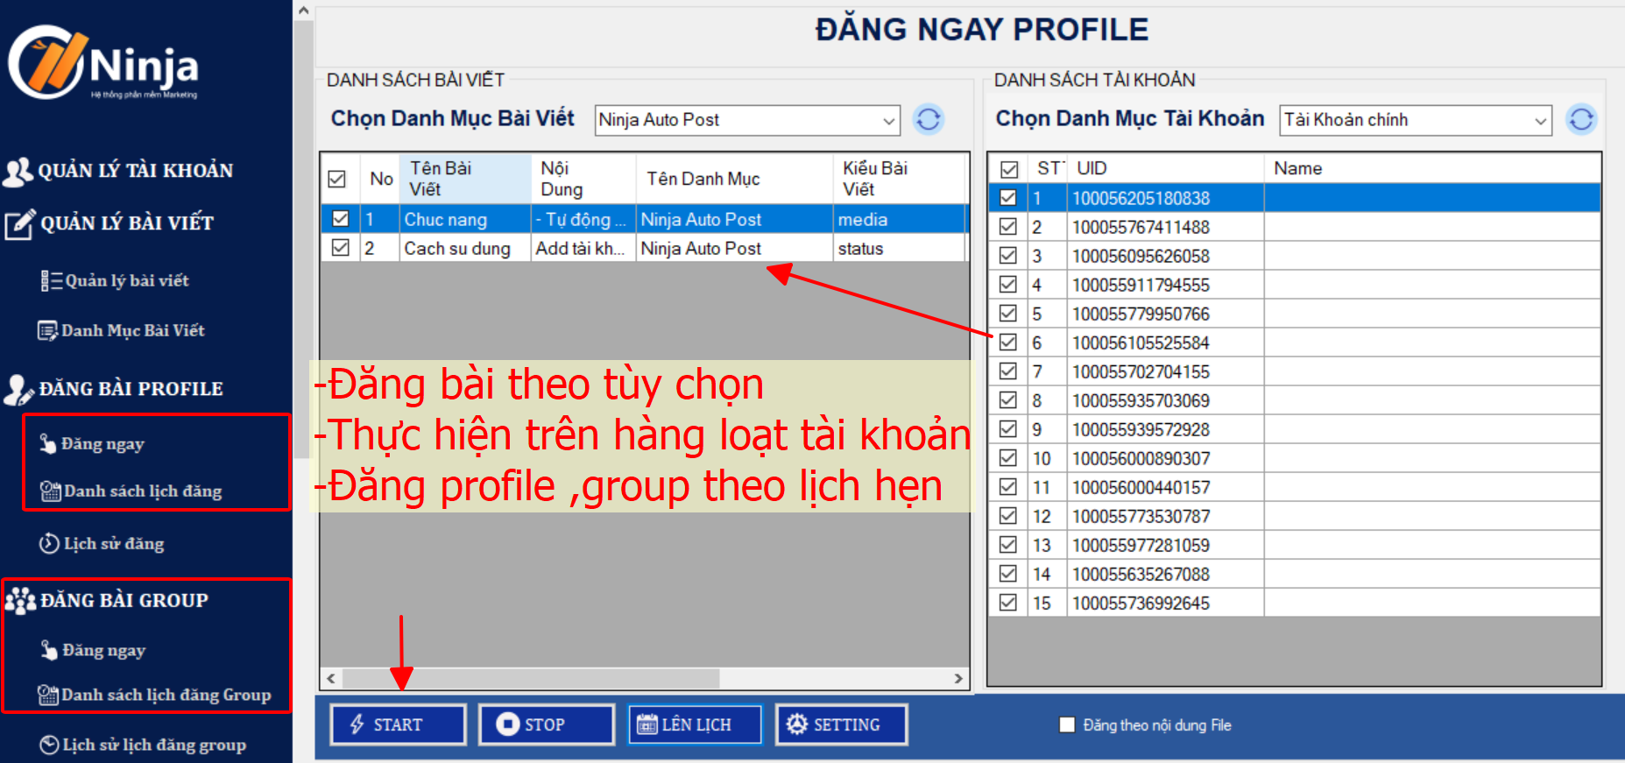The height and width of the screenshot is (763, 1625).
Task: Click the Danh Mục Bài Viết icon
Action: click(47, 331)
